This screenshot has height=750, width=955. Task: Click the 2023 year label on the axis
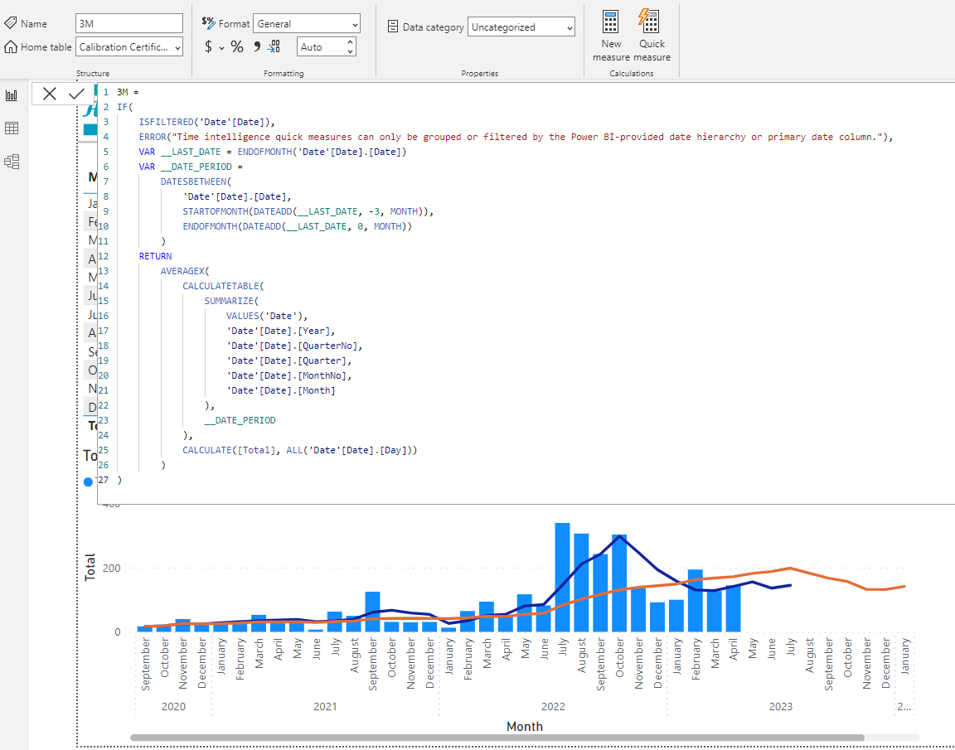781,706
